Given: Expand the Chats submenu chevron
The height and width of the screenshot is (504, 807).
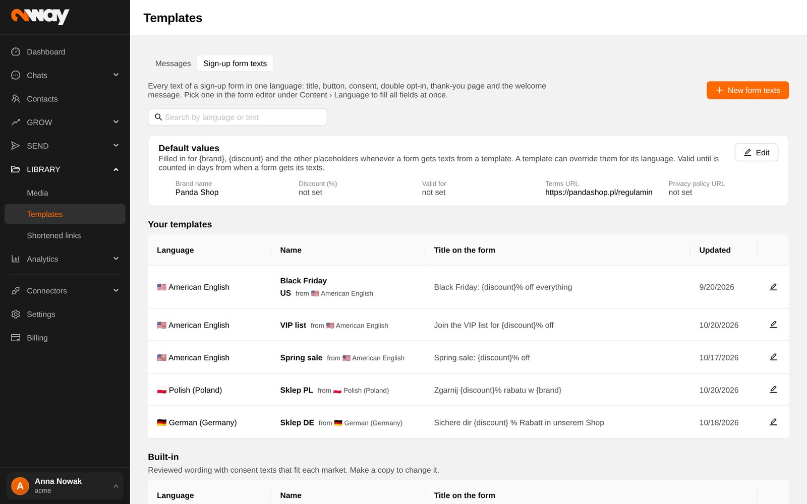Looking at the screenshot, I should pyautogui.click(x=116, y=75).
